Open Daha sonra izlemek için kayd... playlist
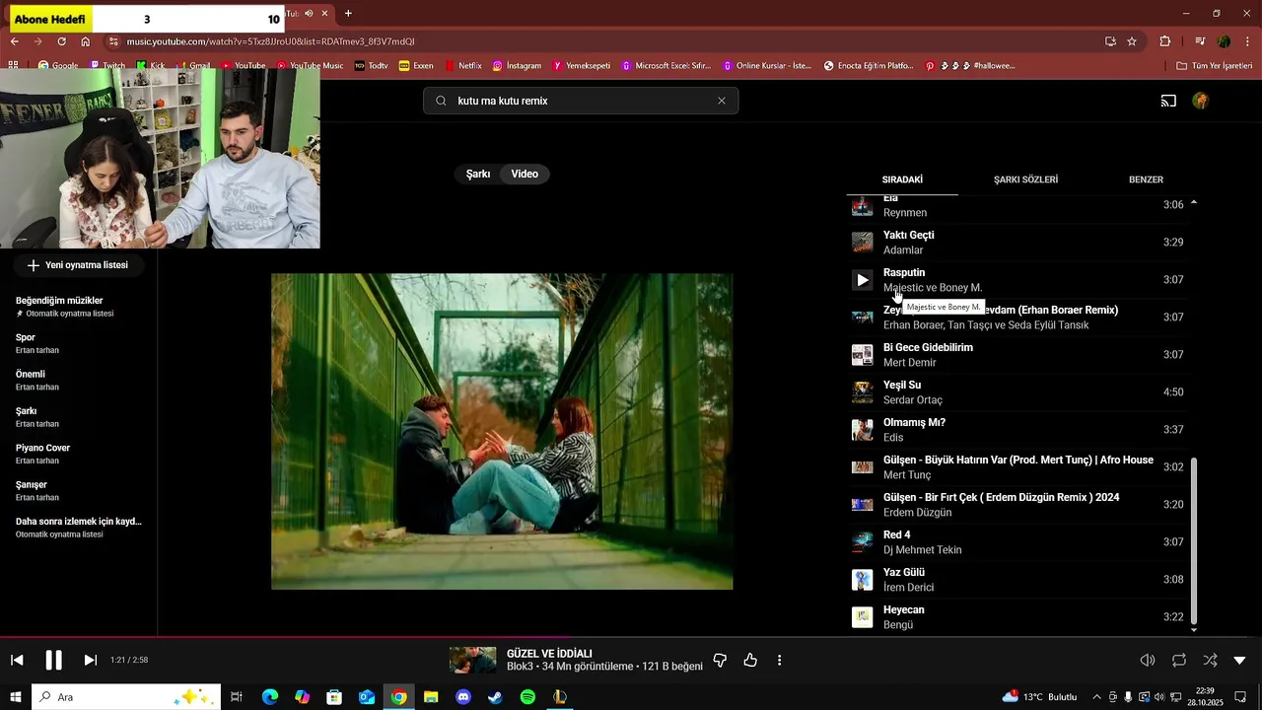Screen dimensions: 1262x710 pyautogui.click(x=78, y=528)
